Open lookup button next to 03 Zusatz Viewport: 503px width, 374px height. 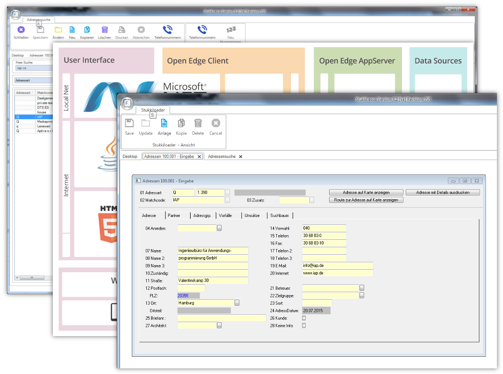[x=311, y=200]
